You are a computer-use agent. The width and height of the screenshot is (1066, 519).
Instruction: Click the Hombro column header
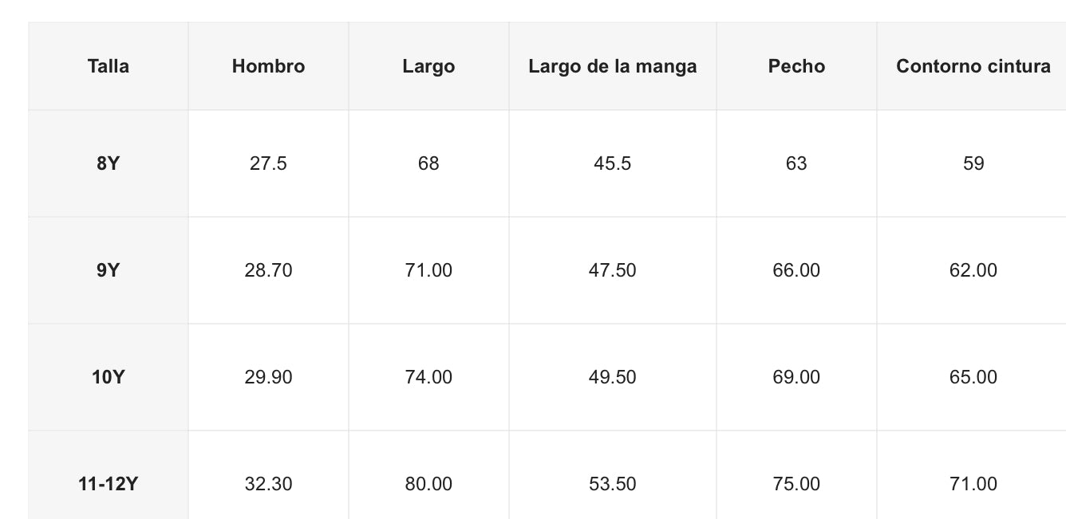click(x=268, y=66)
